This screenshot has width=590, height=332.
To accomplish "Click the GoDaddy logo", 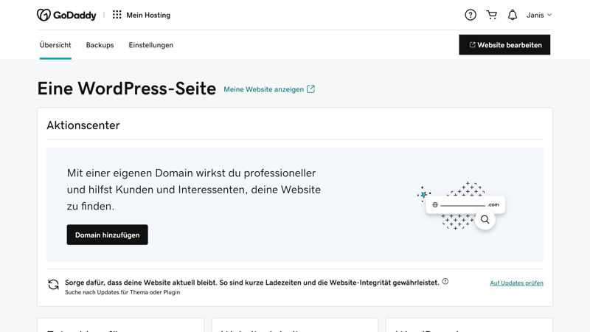I will [x=66, y=15].
